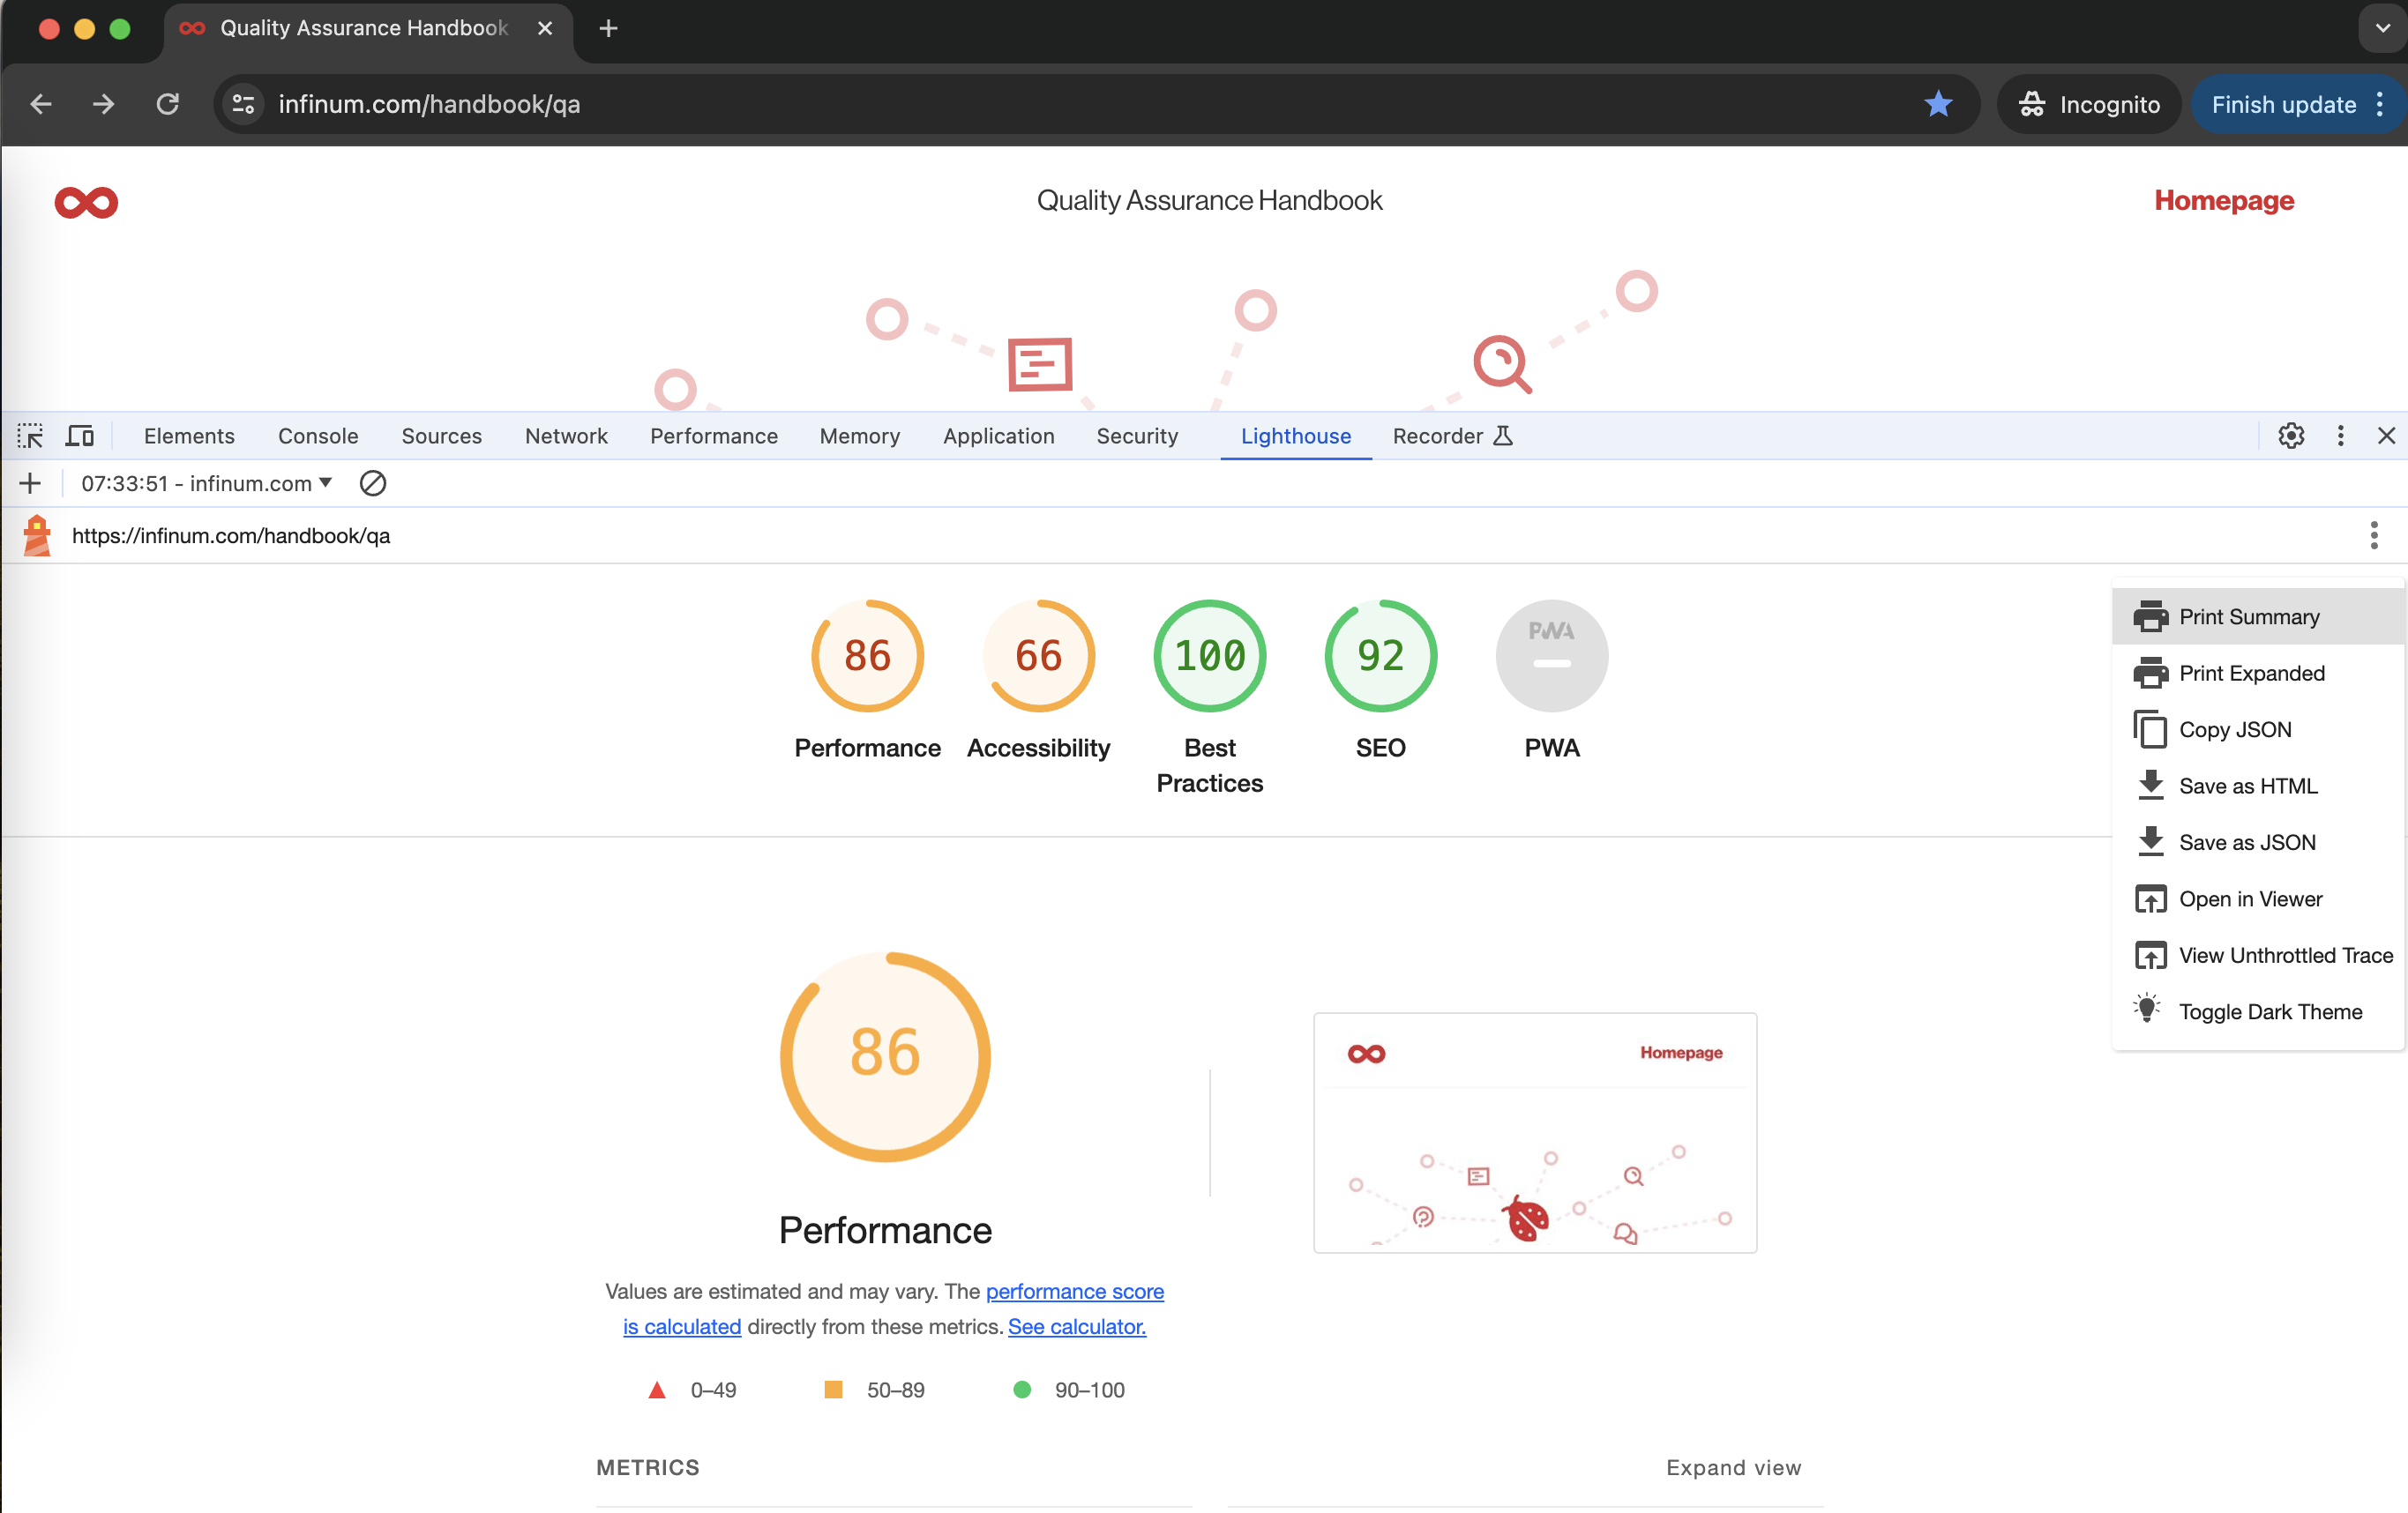The image size is (2408, 1513).
Task: Click the Incognito indicator button
Action: coord(2088,104)
